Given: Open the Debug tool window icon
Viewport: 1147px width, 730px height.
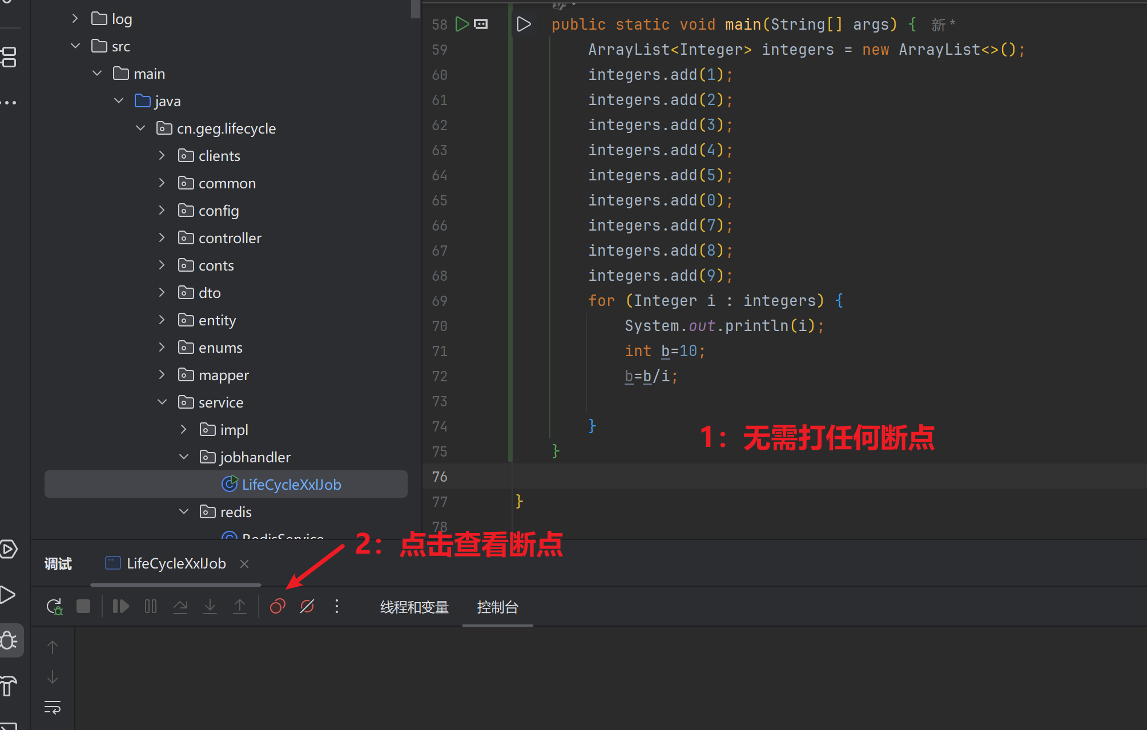Looking at the screenshot, I should tap(9, 640).
